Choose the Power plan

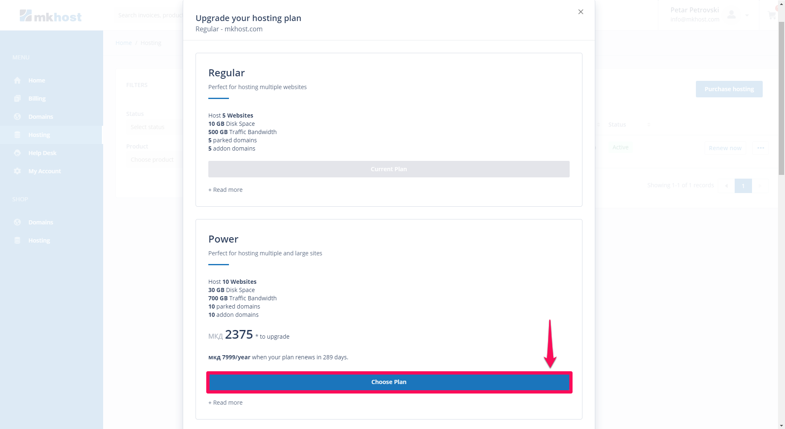tap(389, 382)
